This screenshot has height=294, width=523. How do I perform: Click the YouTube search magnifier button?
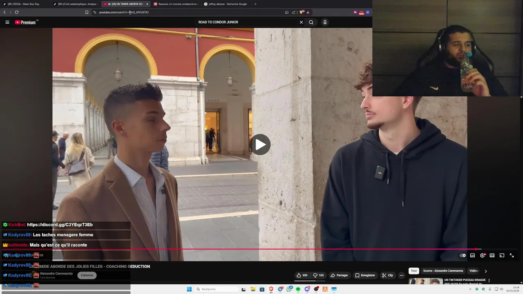click(311, 22)
